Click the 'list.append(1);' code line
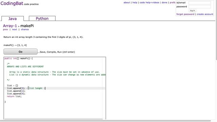The height and width of the screenshot is (122, 217). pos(16,91)
